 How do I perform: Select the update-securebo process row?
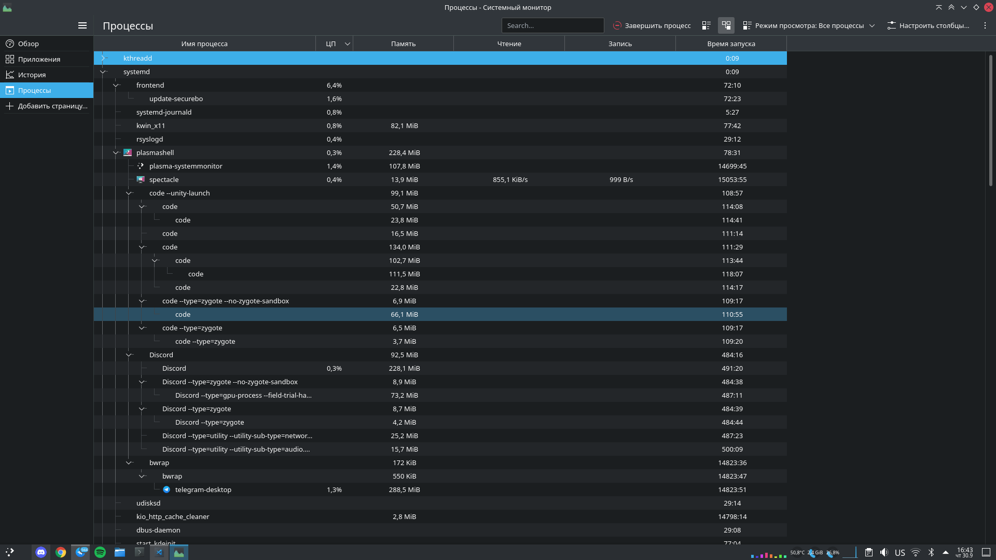[440, 99]
